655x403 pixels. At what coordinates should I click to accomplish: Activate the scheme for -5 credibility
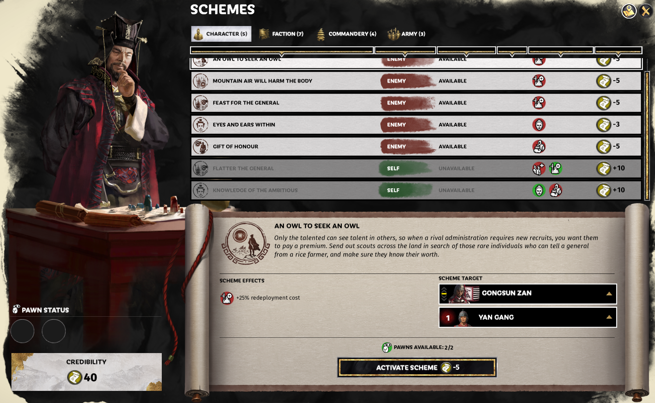point(417,368)
